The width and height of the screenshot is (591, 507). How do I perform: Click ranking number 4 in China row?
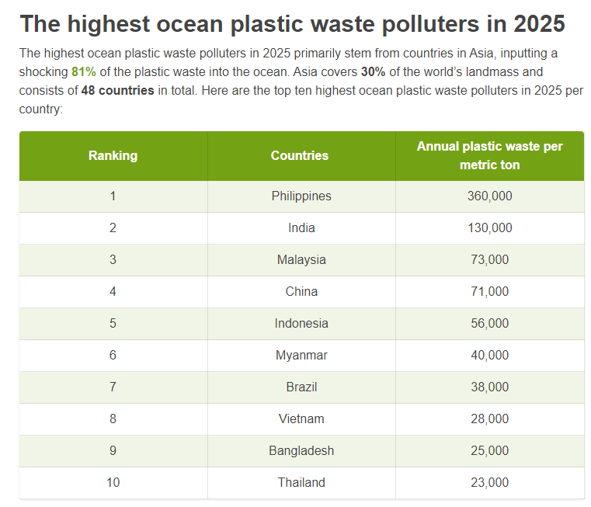click(113, 292)
